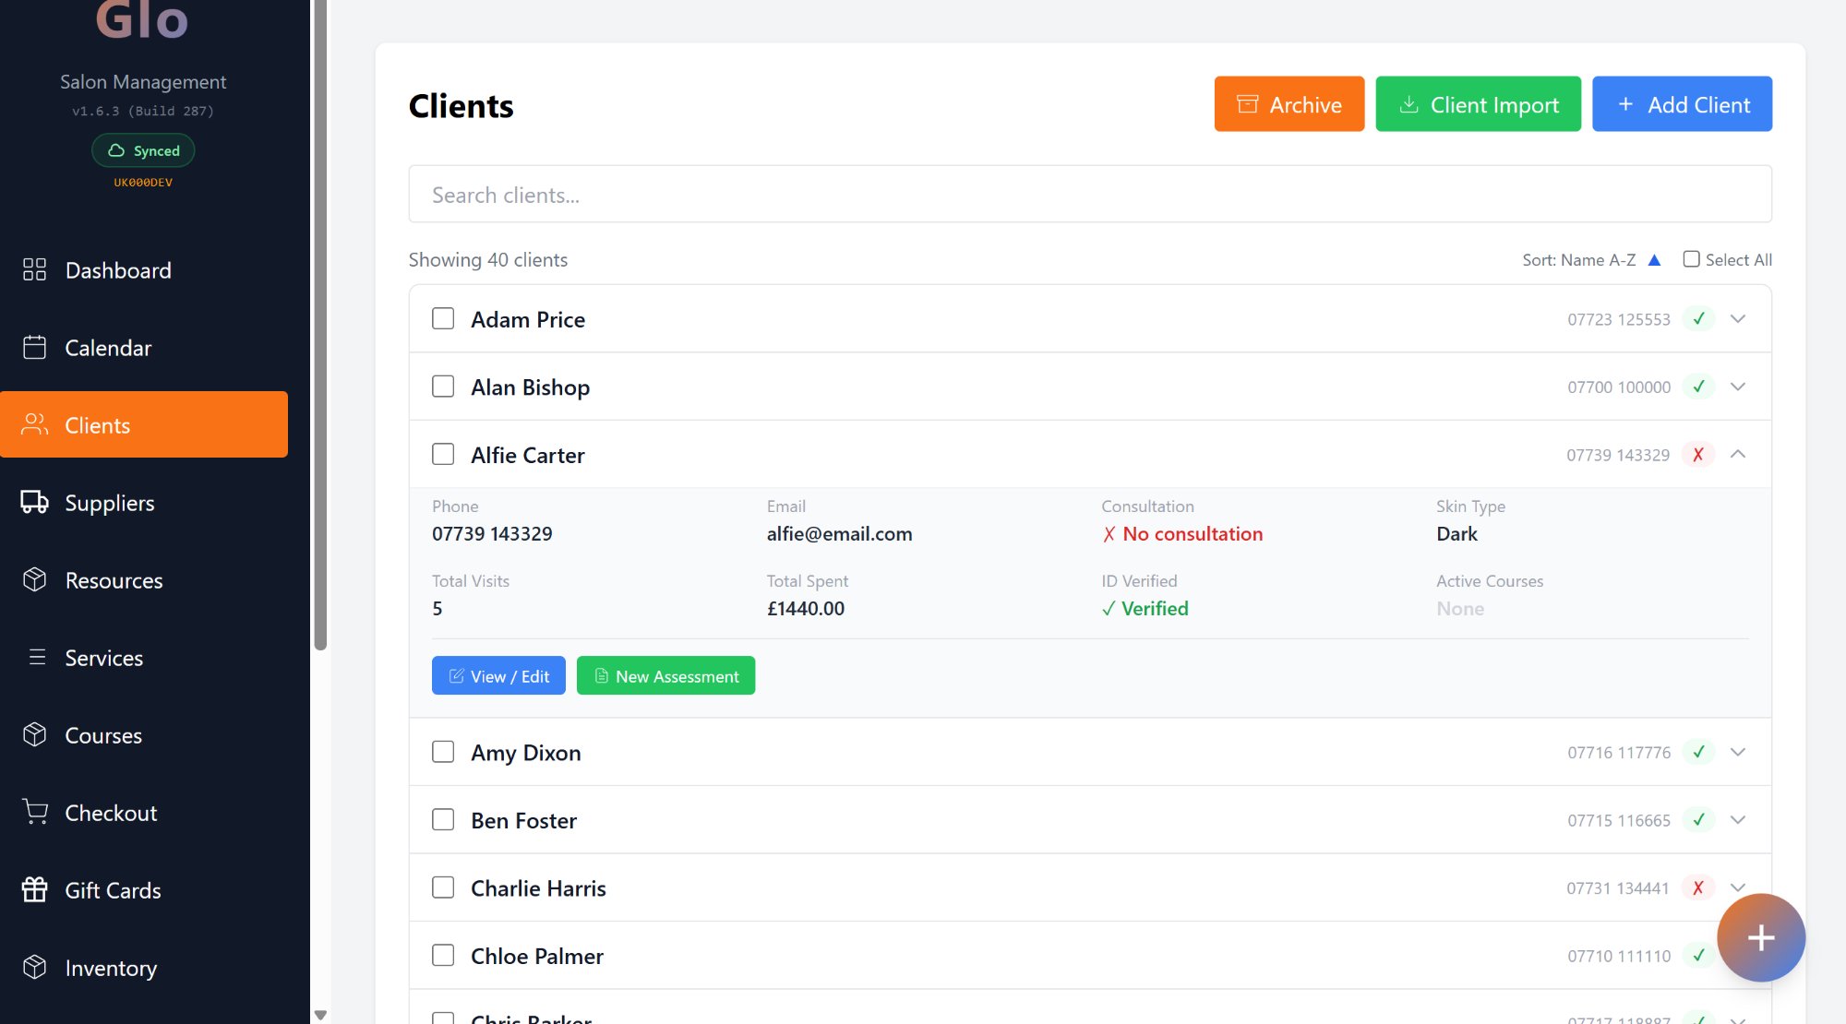Click the Checkout shopping cart icon
The height and width of the screenshot is (1024, 1846).
[34, 812]
